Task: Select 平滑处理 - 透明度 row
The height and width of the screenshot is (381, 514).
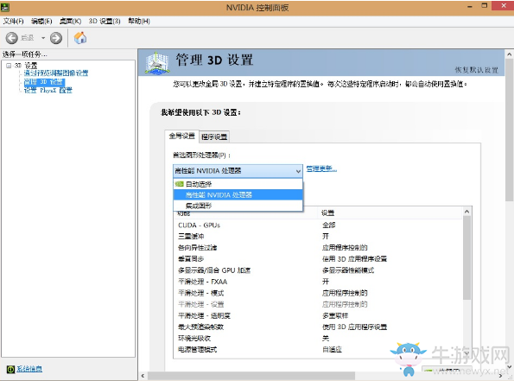Action: 318,315
